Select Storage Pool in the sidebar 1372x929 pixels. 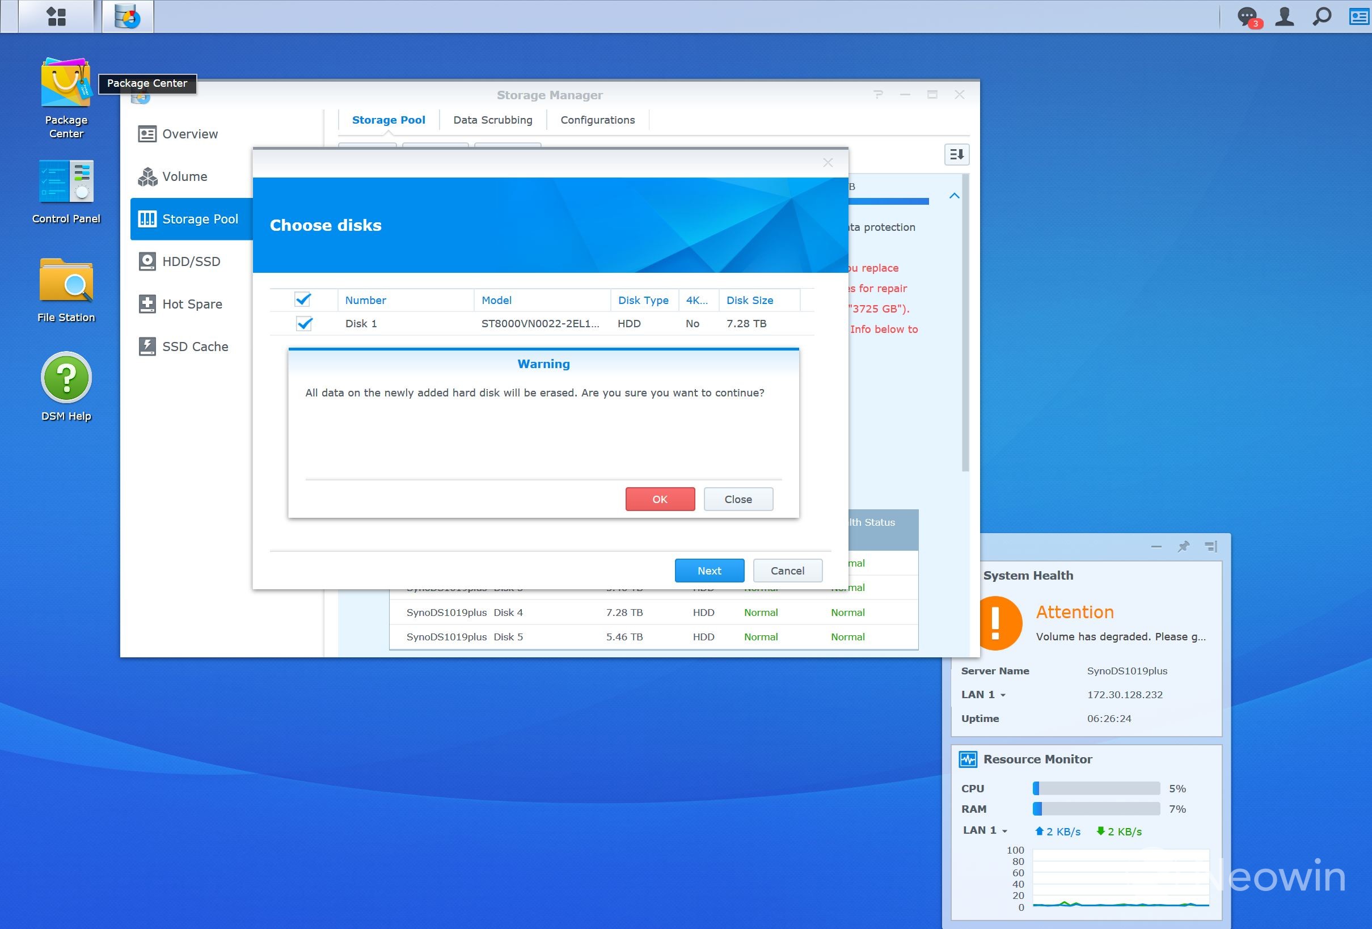click(191, 219)
